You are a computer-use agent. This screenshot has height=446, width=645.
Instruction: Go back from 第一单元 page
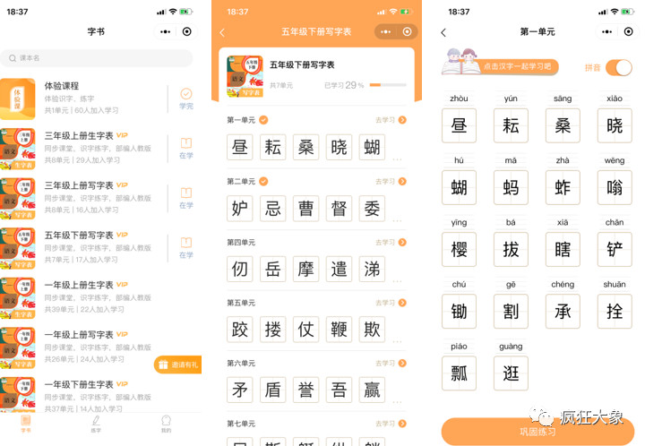(x=443, y=32)
